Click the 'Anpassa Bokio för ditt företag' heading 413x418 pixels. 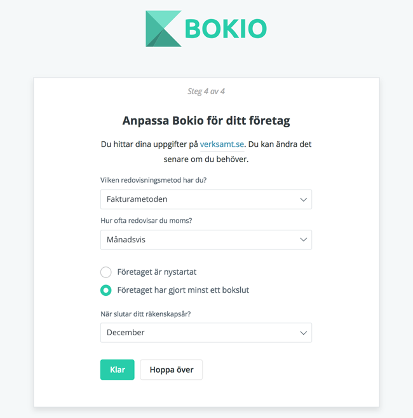[206, 121]
